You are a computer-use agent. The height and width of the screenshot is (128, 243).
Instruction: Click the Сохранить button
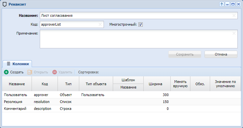(x=185, y=54)
